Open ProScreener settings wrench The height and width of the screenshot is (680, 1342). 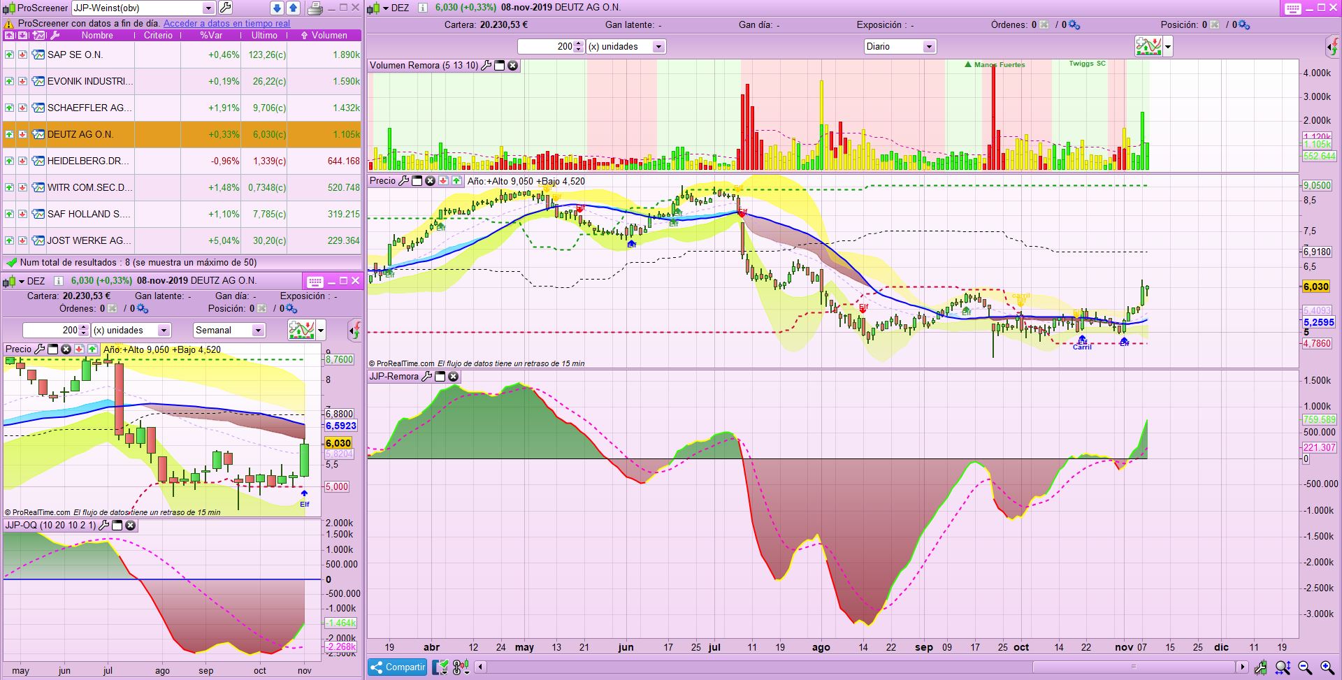pyautogui.click(x=226, y=8)
